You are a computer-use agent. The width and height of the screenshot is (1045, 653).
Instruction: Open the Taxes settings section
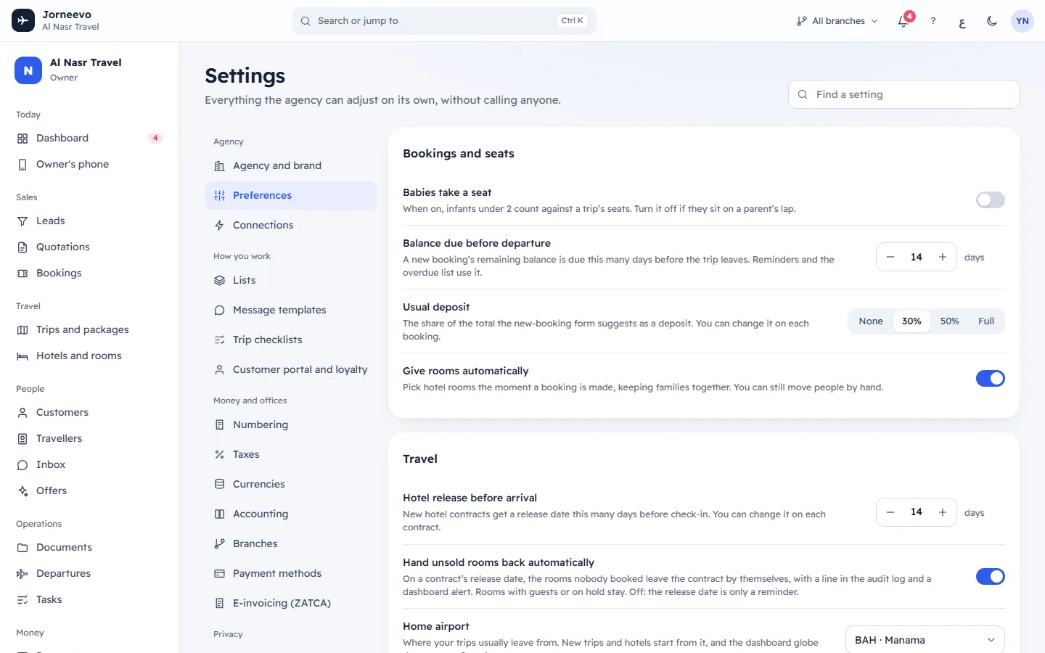pos(290,454)
